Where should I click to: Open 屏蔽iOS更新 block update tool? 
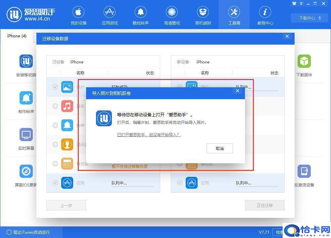coord(26,171)
